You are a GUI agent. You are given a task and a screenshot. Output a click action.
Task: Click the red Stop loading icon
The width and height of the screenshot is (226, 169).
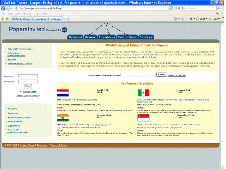pyautogui.click(x=179, y=8)
